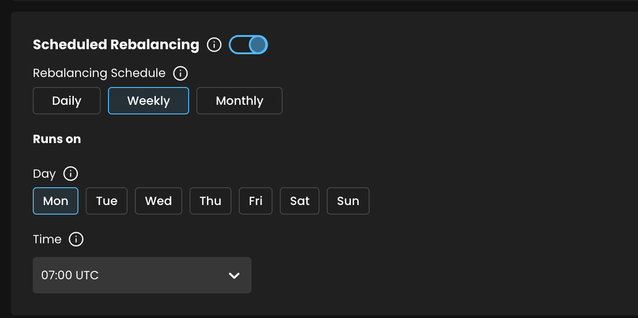Pick Sat in the Day row

(x=300, y=201)
